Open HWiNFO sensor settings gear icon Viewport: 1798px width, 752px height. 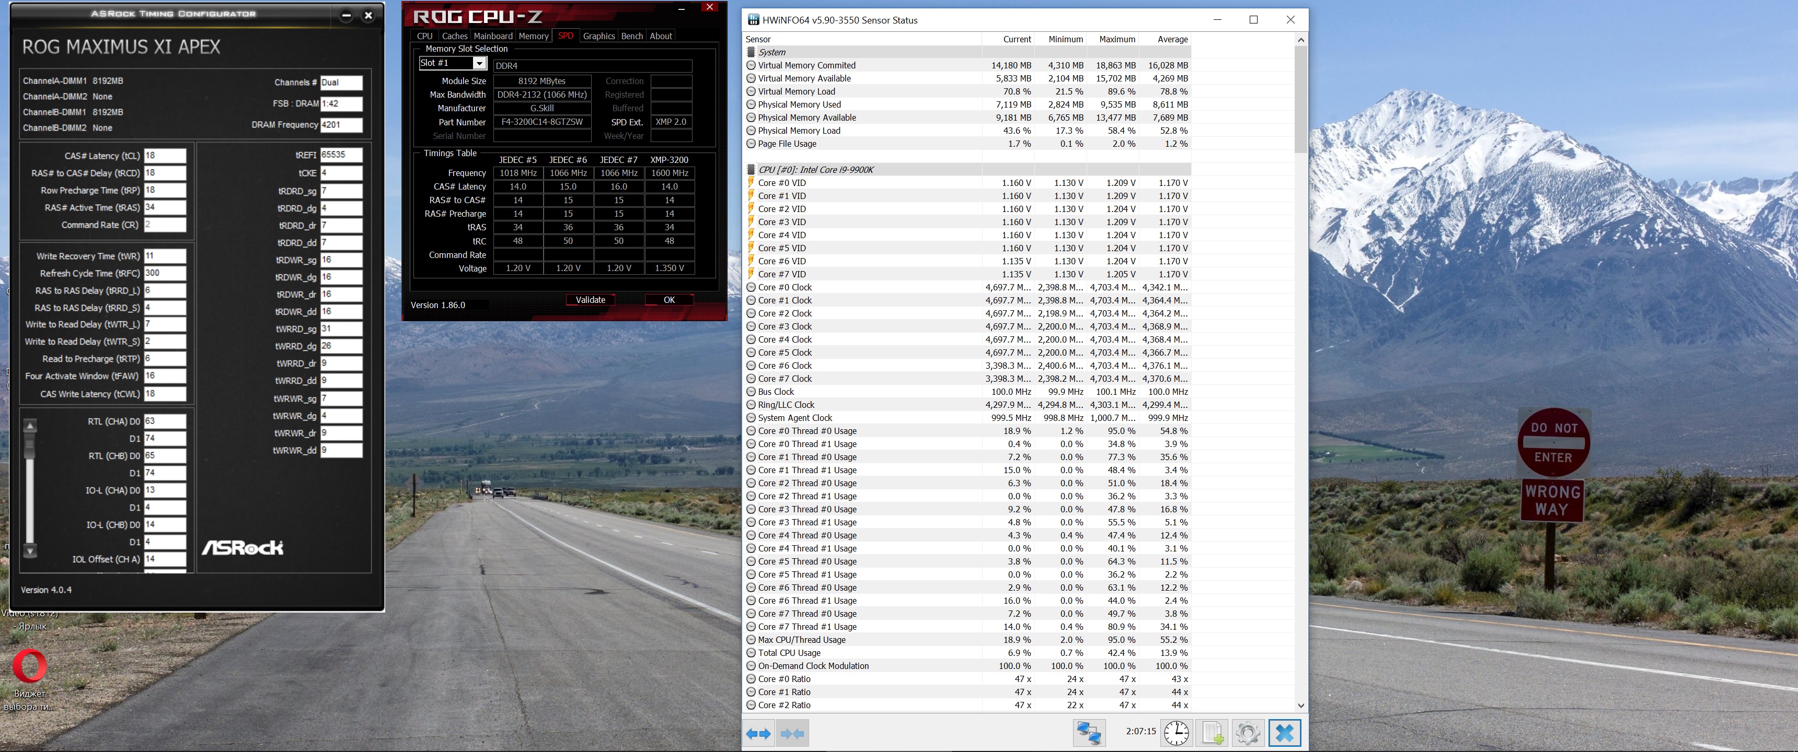coord(1247,733)
